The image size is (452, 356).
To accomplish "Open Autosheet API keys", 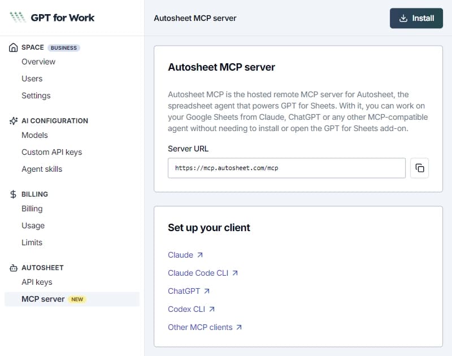I will [x=37, y=282].
